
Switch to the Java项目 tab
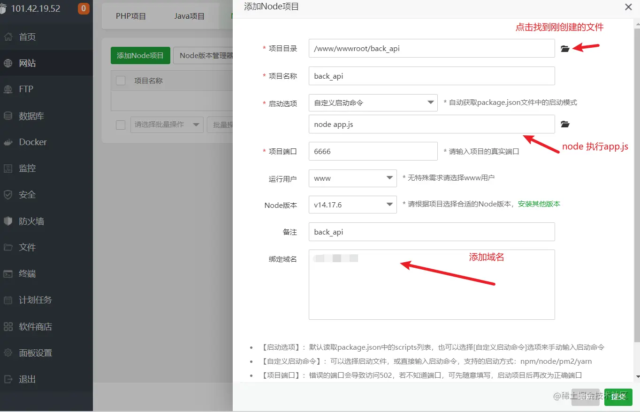click(x=190, y=16)
